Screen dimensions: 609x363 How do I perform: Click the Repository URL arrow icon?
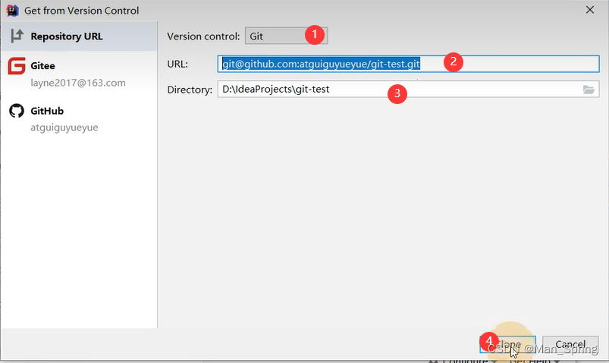pos(17,36)
